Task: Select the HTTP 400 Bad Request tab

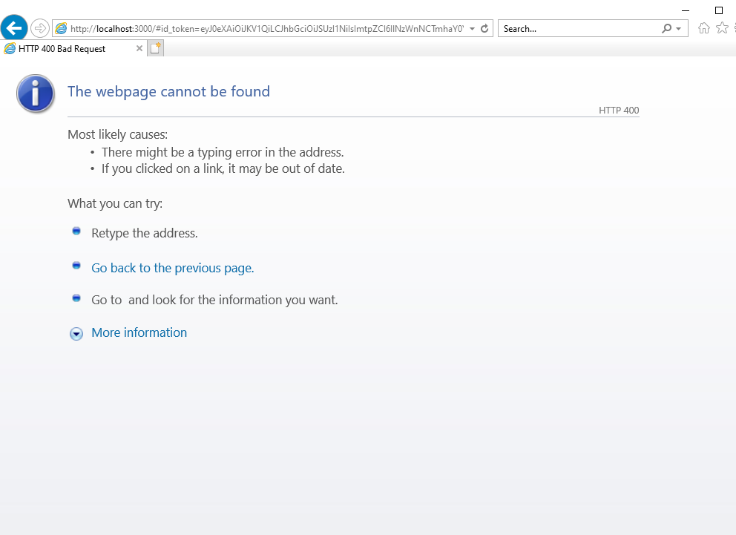Action: point(67,48)
